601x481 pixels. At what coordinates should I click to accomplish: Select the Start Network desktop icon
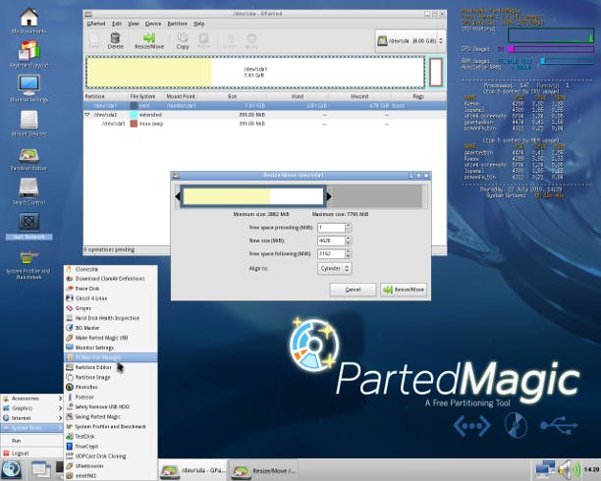pyautogui.click(x=28, y=226)
